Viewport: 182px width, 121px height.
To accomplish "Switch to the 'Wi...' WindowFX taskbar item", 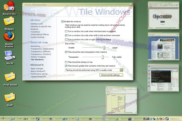I will coord(133,119).
